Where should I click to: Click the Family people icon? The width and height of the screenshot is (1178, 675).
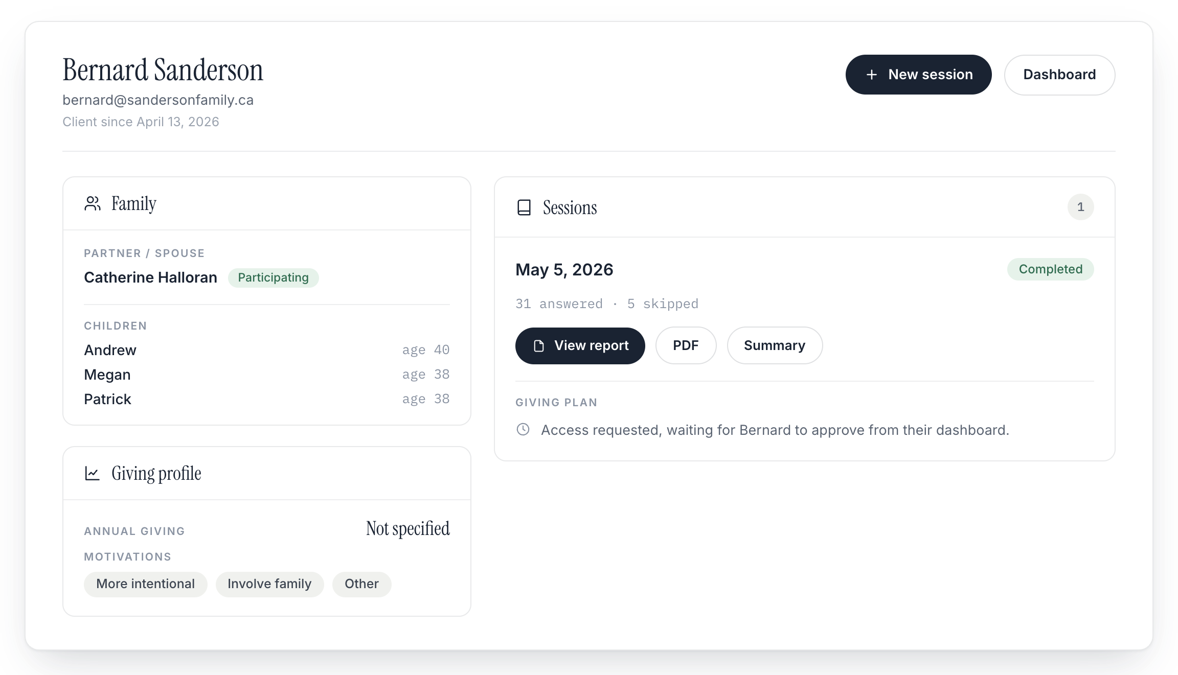(93, 203)
